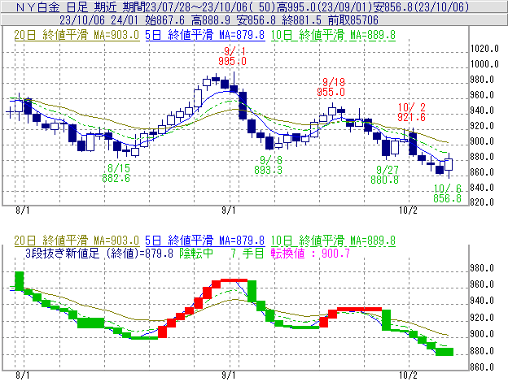Click the 始867.6 opening price text
Screen dimensions: 508x386
click(x=165, y=20)
